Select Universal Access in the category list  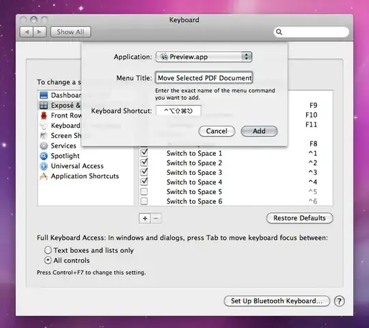(77, 166)
